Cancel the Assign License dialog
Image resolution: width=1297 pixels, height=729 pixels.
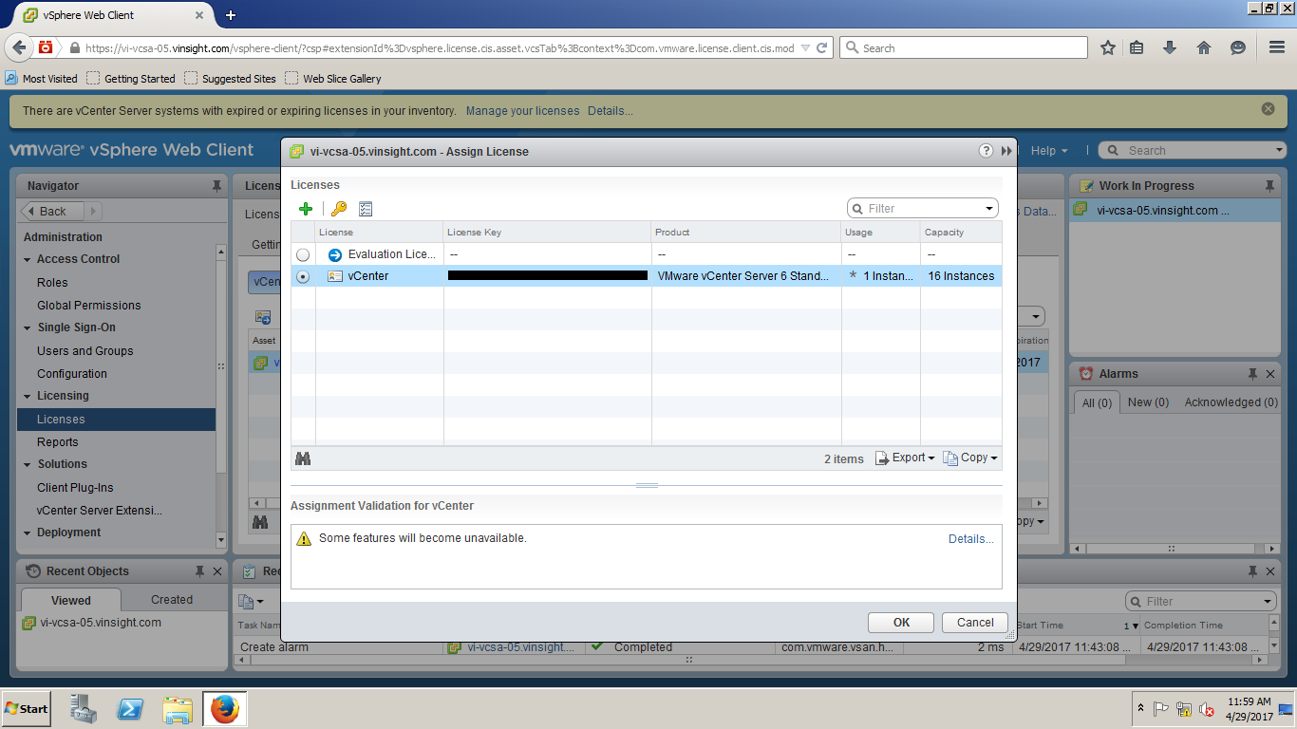pos(975,623)
